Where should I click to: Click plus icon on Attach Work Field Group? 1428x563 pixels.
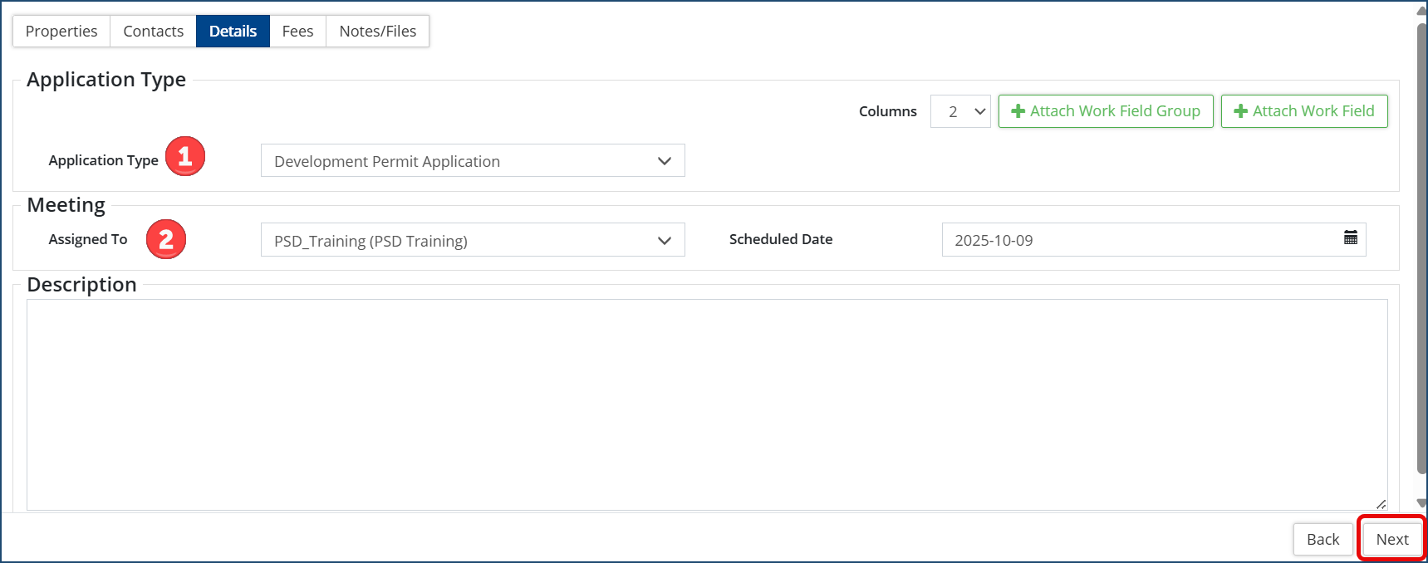click(x=1018, y=111)
